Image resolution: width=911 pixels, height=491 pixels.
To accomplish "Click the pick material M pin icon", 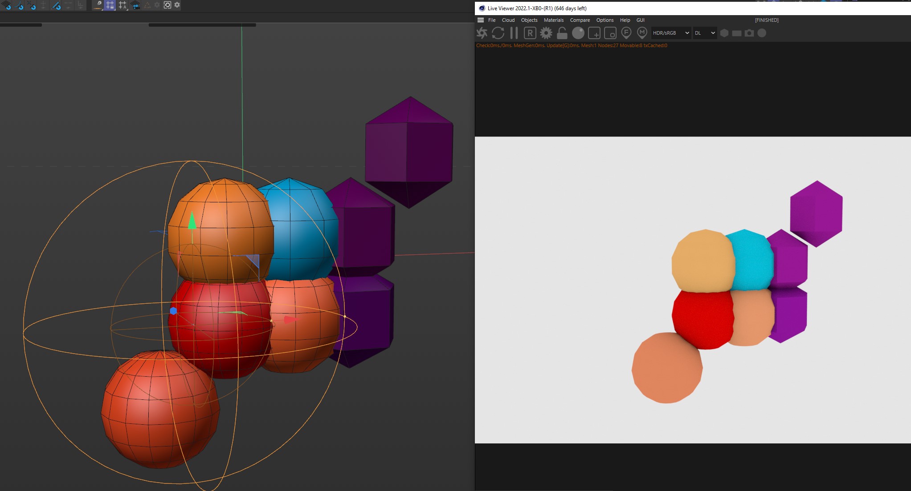I will click(x=642, y=33).
